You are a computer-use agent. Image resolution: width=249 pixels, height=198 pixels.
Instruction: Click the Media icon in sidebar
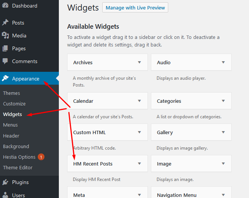5,36
